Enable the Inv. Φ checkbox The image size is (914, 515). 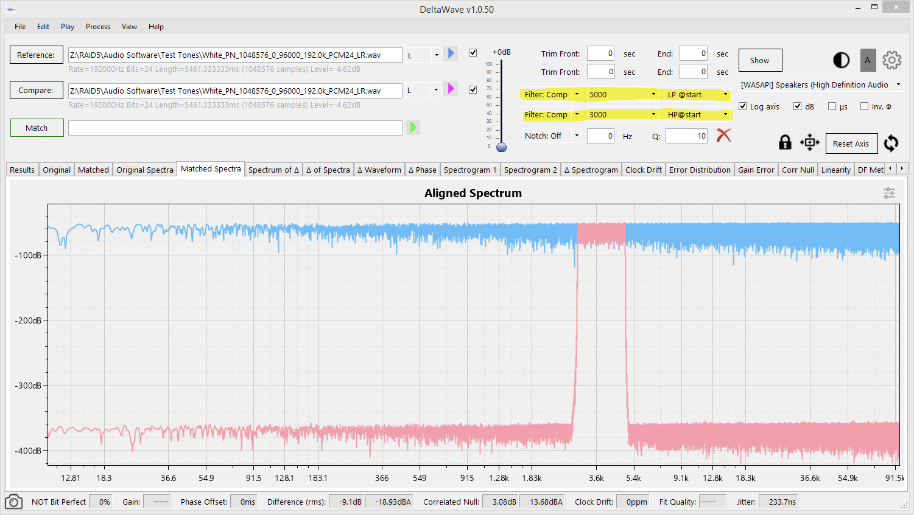coord(864,106)
